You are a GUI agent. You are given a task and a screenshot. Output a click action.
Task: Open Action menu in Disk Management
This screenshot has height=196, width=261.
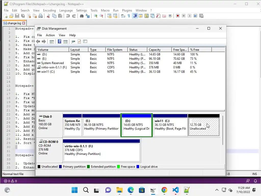coord(50,35)
